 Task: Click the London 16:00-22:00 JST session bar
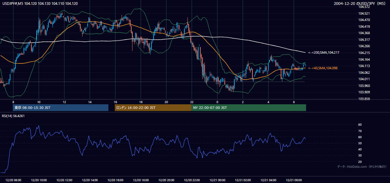(x=153, y=108)
